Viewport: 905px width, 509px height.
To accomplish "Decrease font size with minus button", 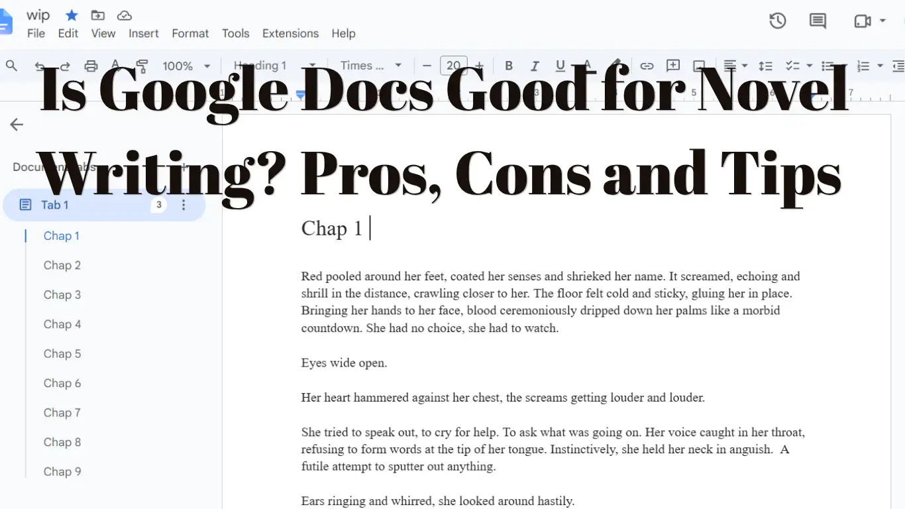I will tap(427, 66).
